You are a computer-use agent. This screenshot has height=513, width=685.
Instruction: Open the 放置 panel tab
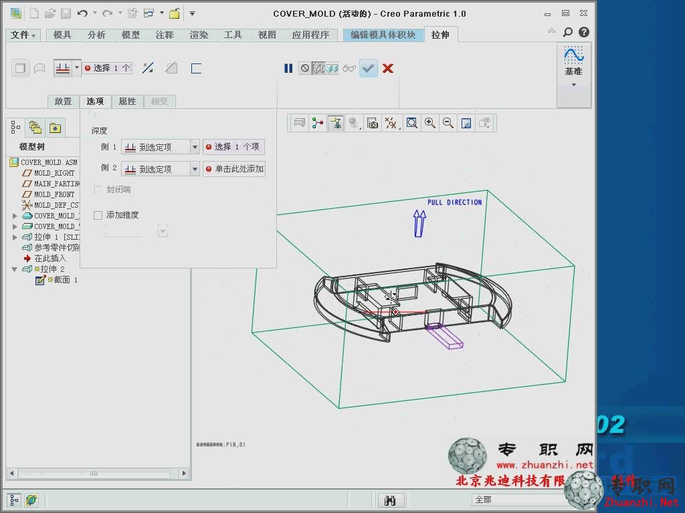point(63,102)
